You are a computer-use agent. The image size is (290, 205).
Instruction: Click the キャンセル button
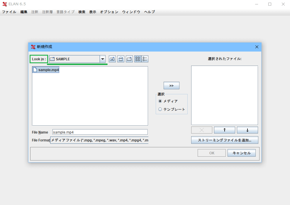point(241,153)
